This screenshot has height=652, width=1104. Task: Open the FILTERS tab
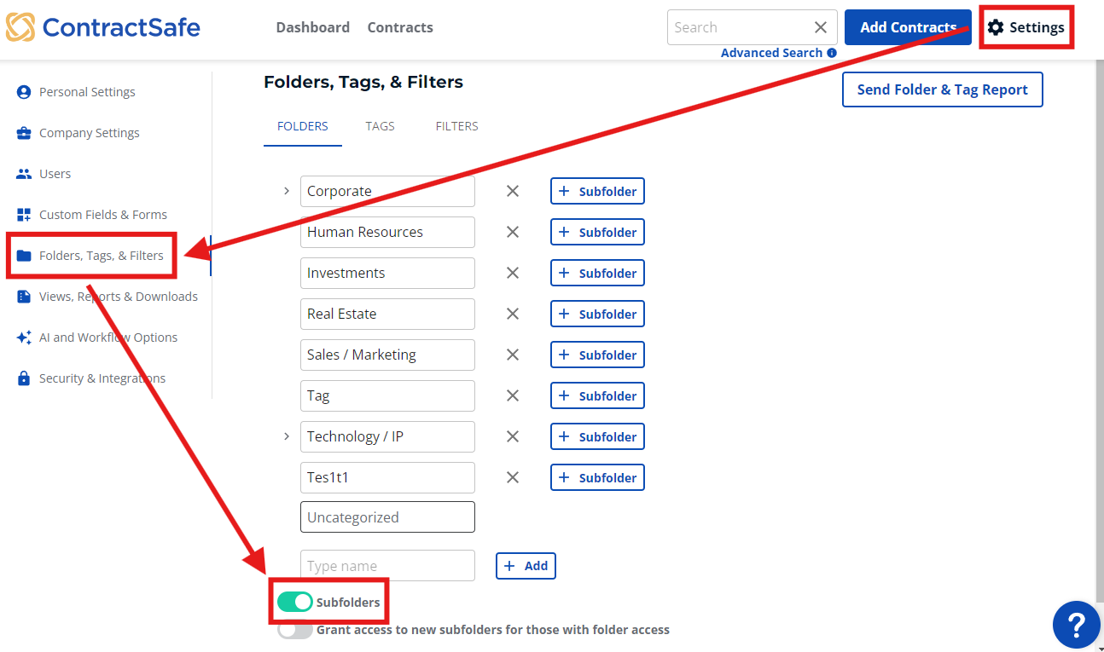click(456, 125)
